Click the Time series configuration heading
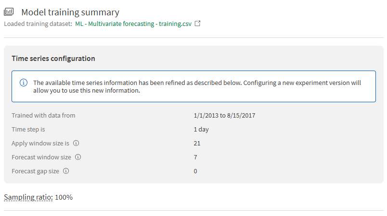Viewport: 387px width, 216px height. click(x=53, y=59)
